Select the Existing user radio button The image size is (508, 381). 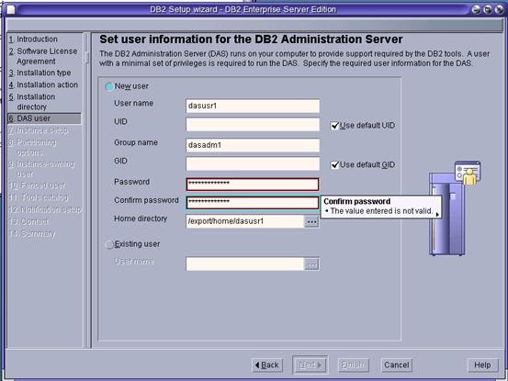click(x=109, y=244)
